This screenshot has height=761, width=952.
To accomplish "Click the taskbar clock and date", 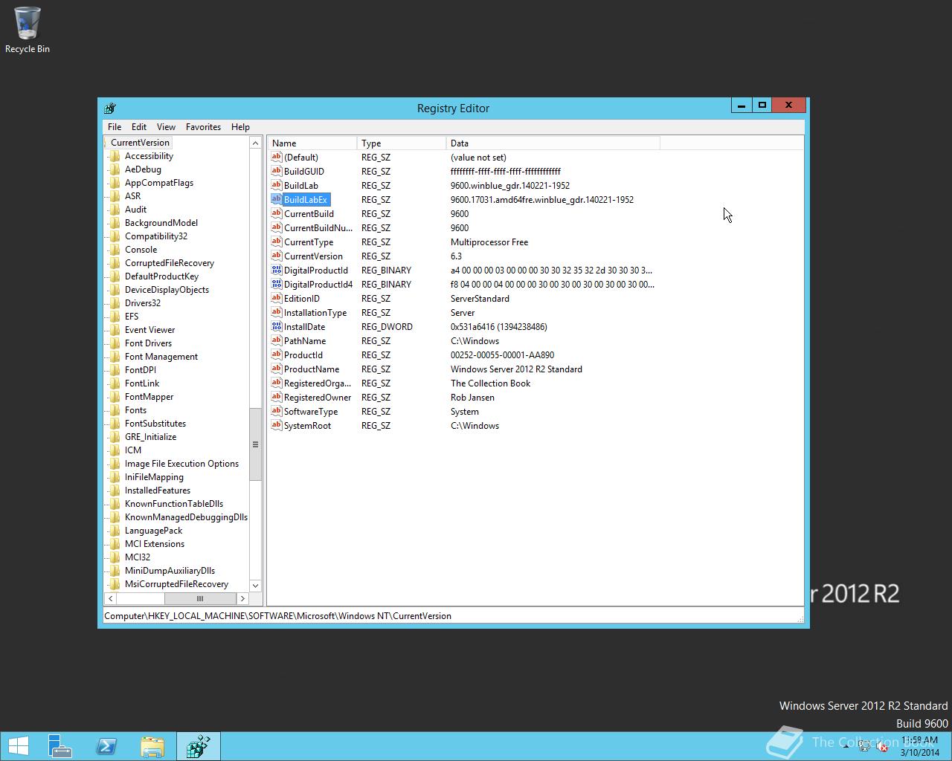I will pos(919,746).
